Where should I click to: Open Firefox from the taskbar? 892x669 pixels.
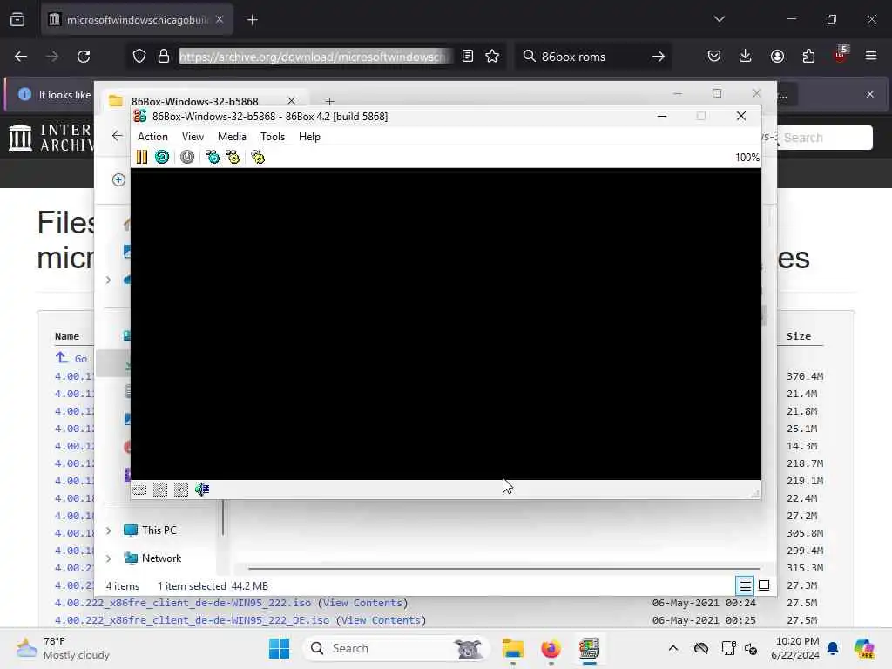[551, 648]
